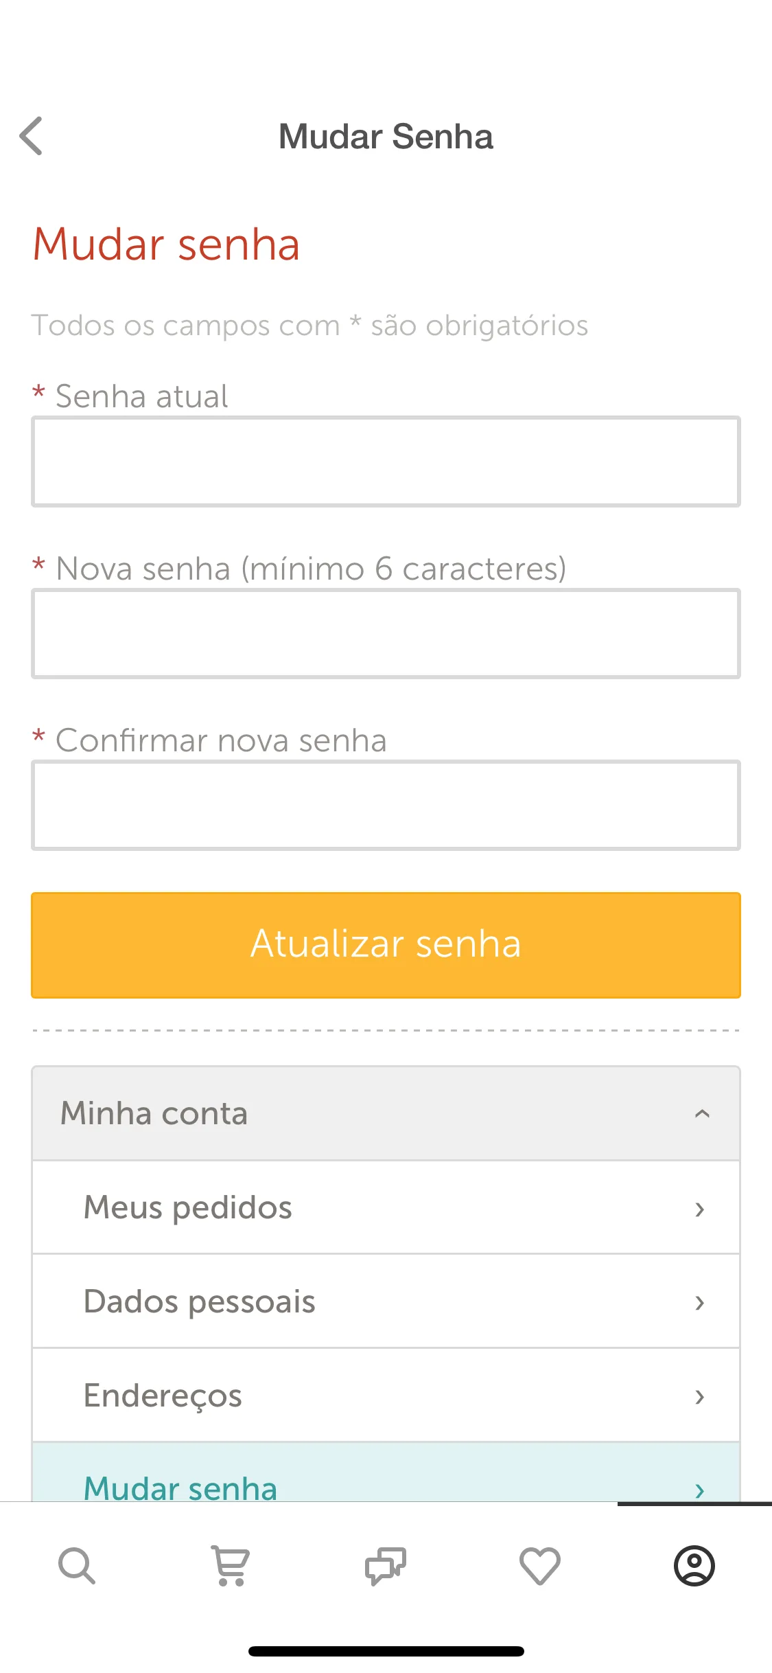
Task: Tap the chevron beside Meus pedidos
Action: pos(699,1209)
